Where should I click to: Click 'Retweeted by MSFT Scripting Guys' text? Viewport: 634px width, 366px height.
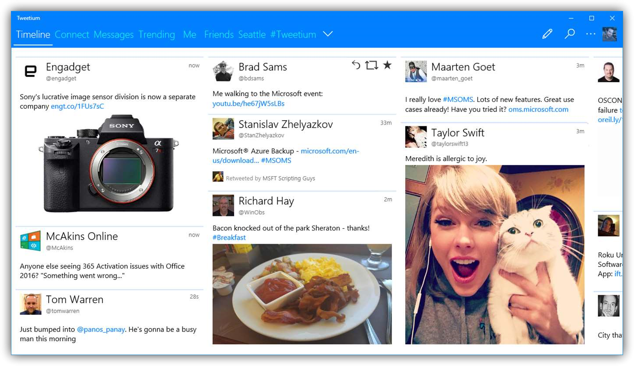pyautogui.click(x=270, y=178)
